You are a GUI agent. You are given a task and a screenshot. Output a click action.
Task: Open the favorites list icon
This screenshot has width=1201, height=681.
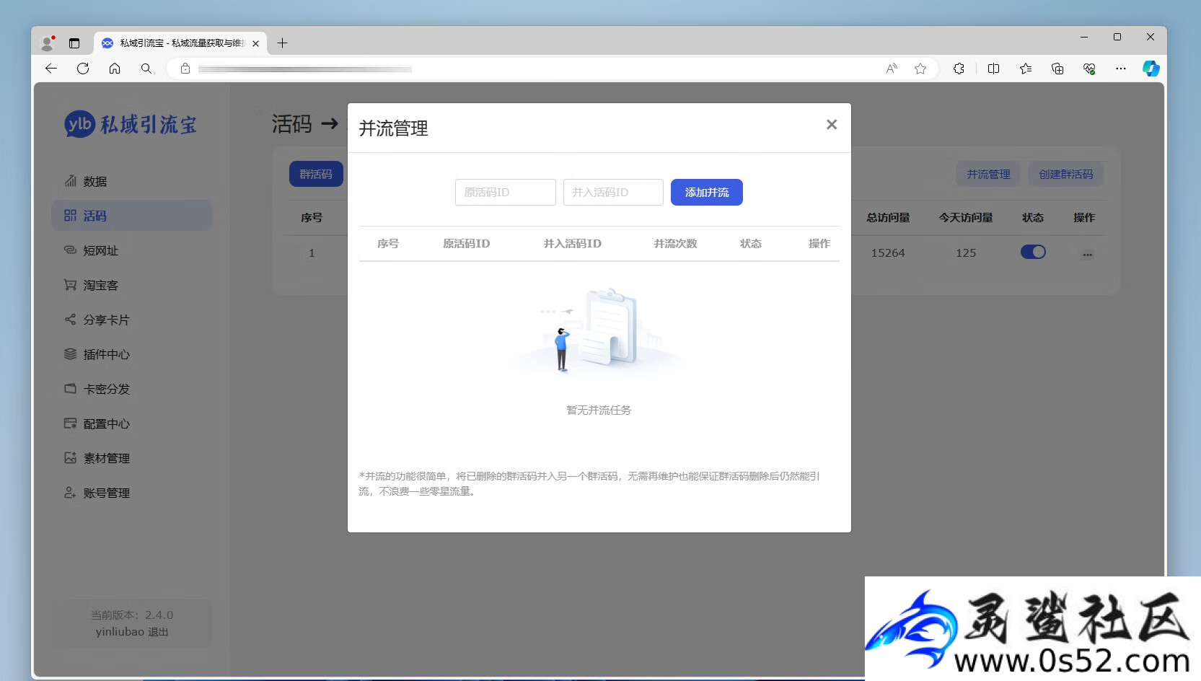point(1026,69)
